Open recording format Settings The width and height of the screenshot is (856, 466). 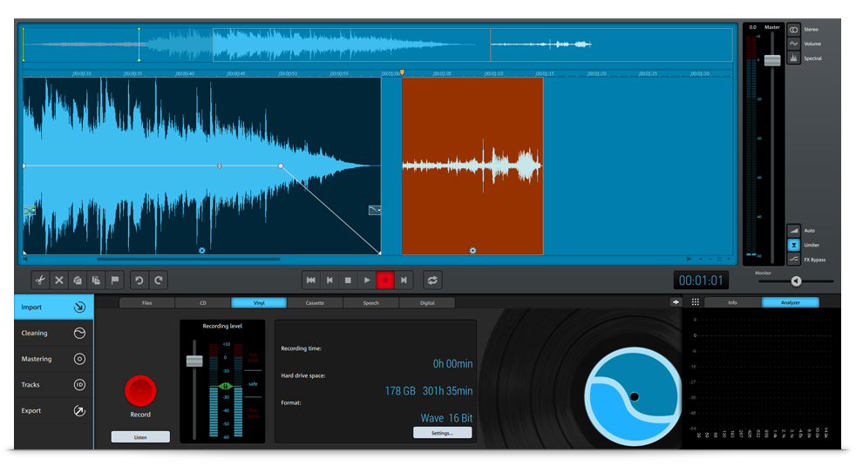pos(442,432)
